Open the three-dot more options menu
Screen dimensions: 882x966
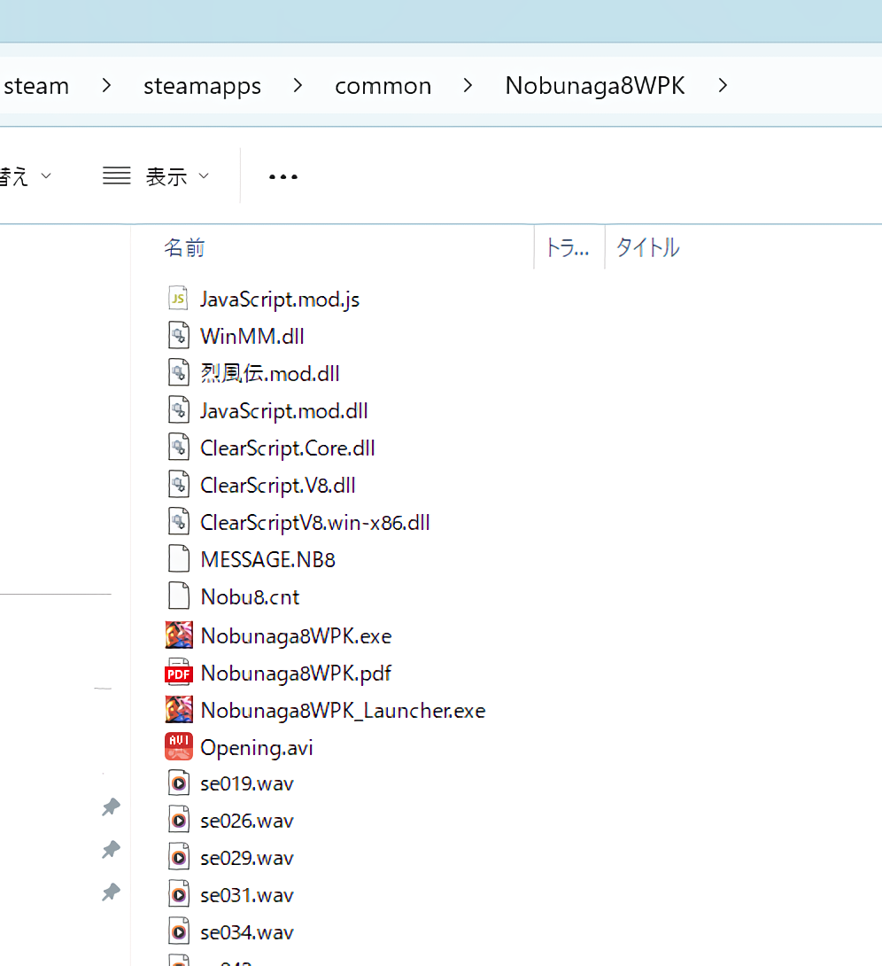click(x=283, y=176)
